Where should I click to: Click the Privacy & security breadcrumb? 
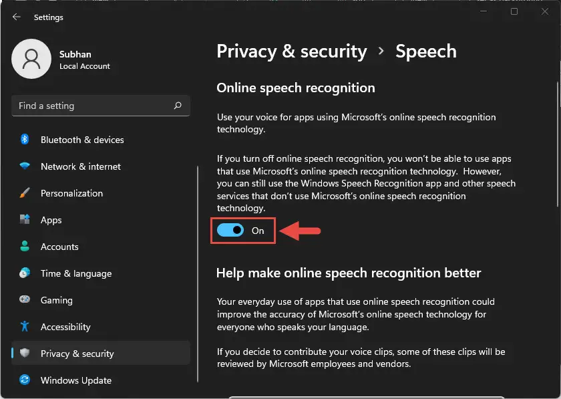pyautogui.click(x=292, y=51)
